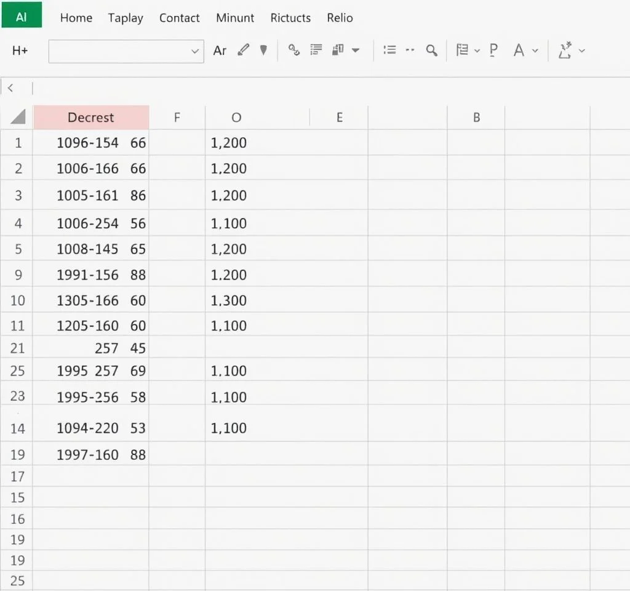Click the link chain icon
The image size is (630, 591).
pos(294,50)
